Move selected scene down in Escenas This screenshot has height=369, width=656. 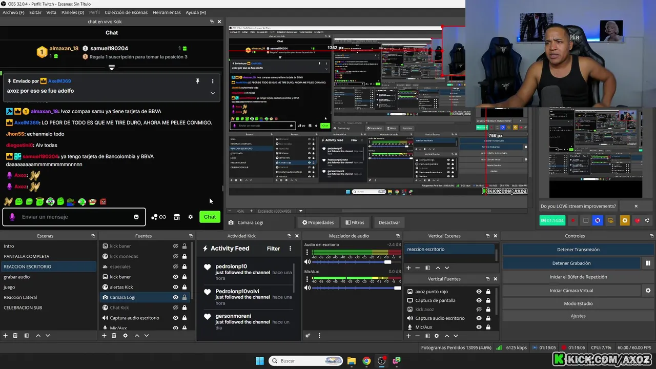[x=48, y=336]
